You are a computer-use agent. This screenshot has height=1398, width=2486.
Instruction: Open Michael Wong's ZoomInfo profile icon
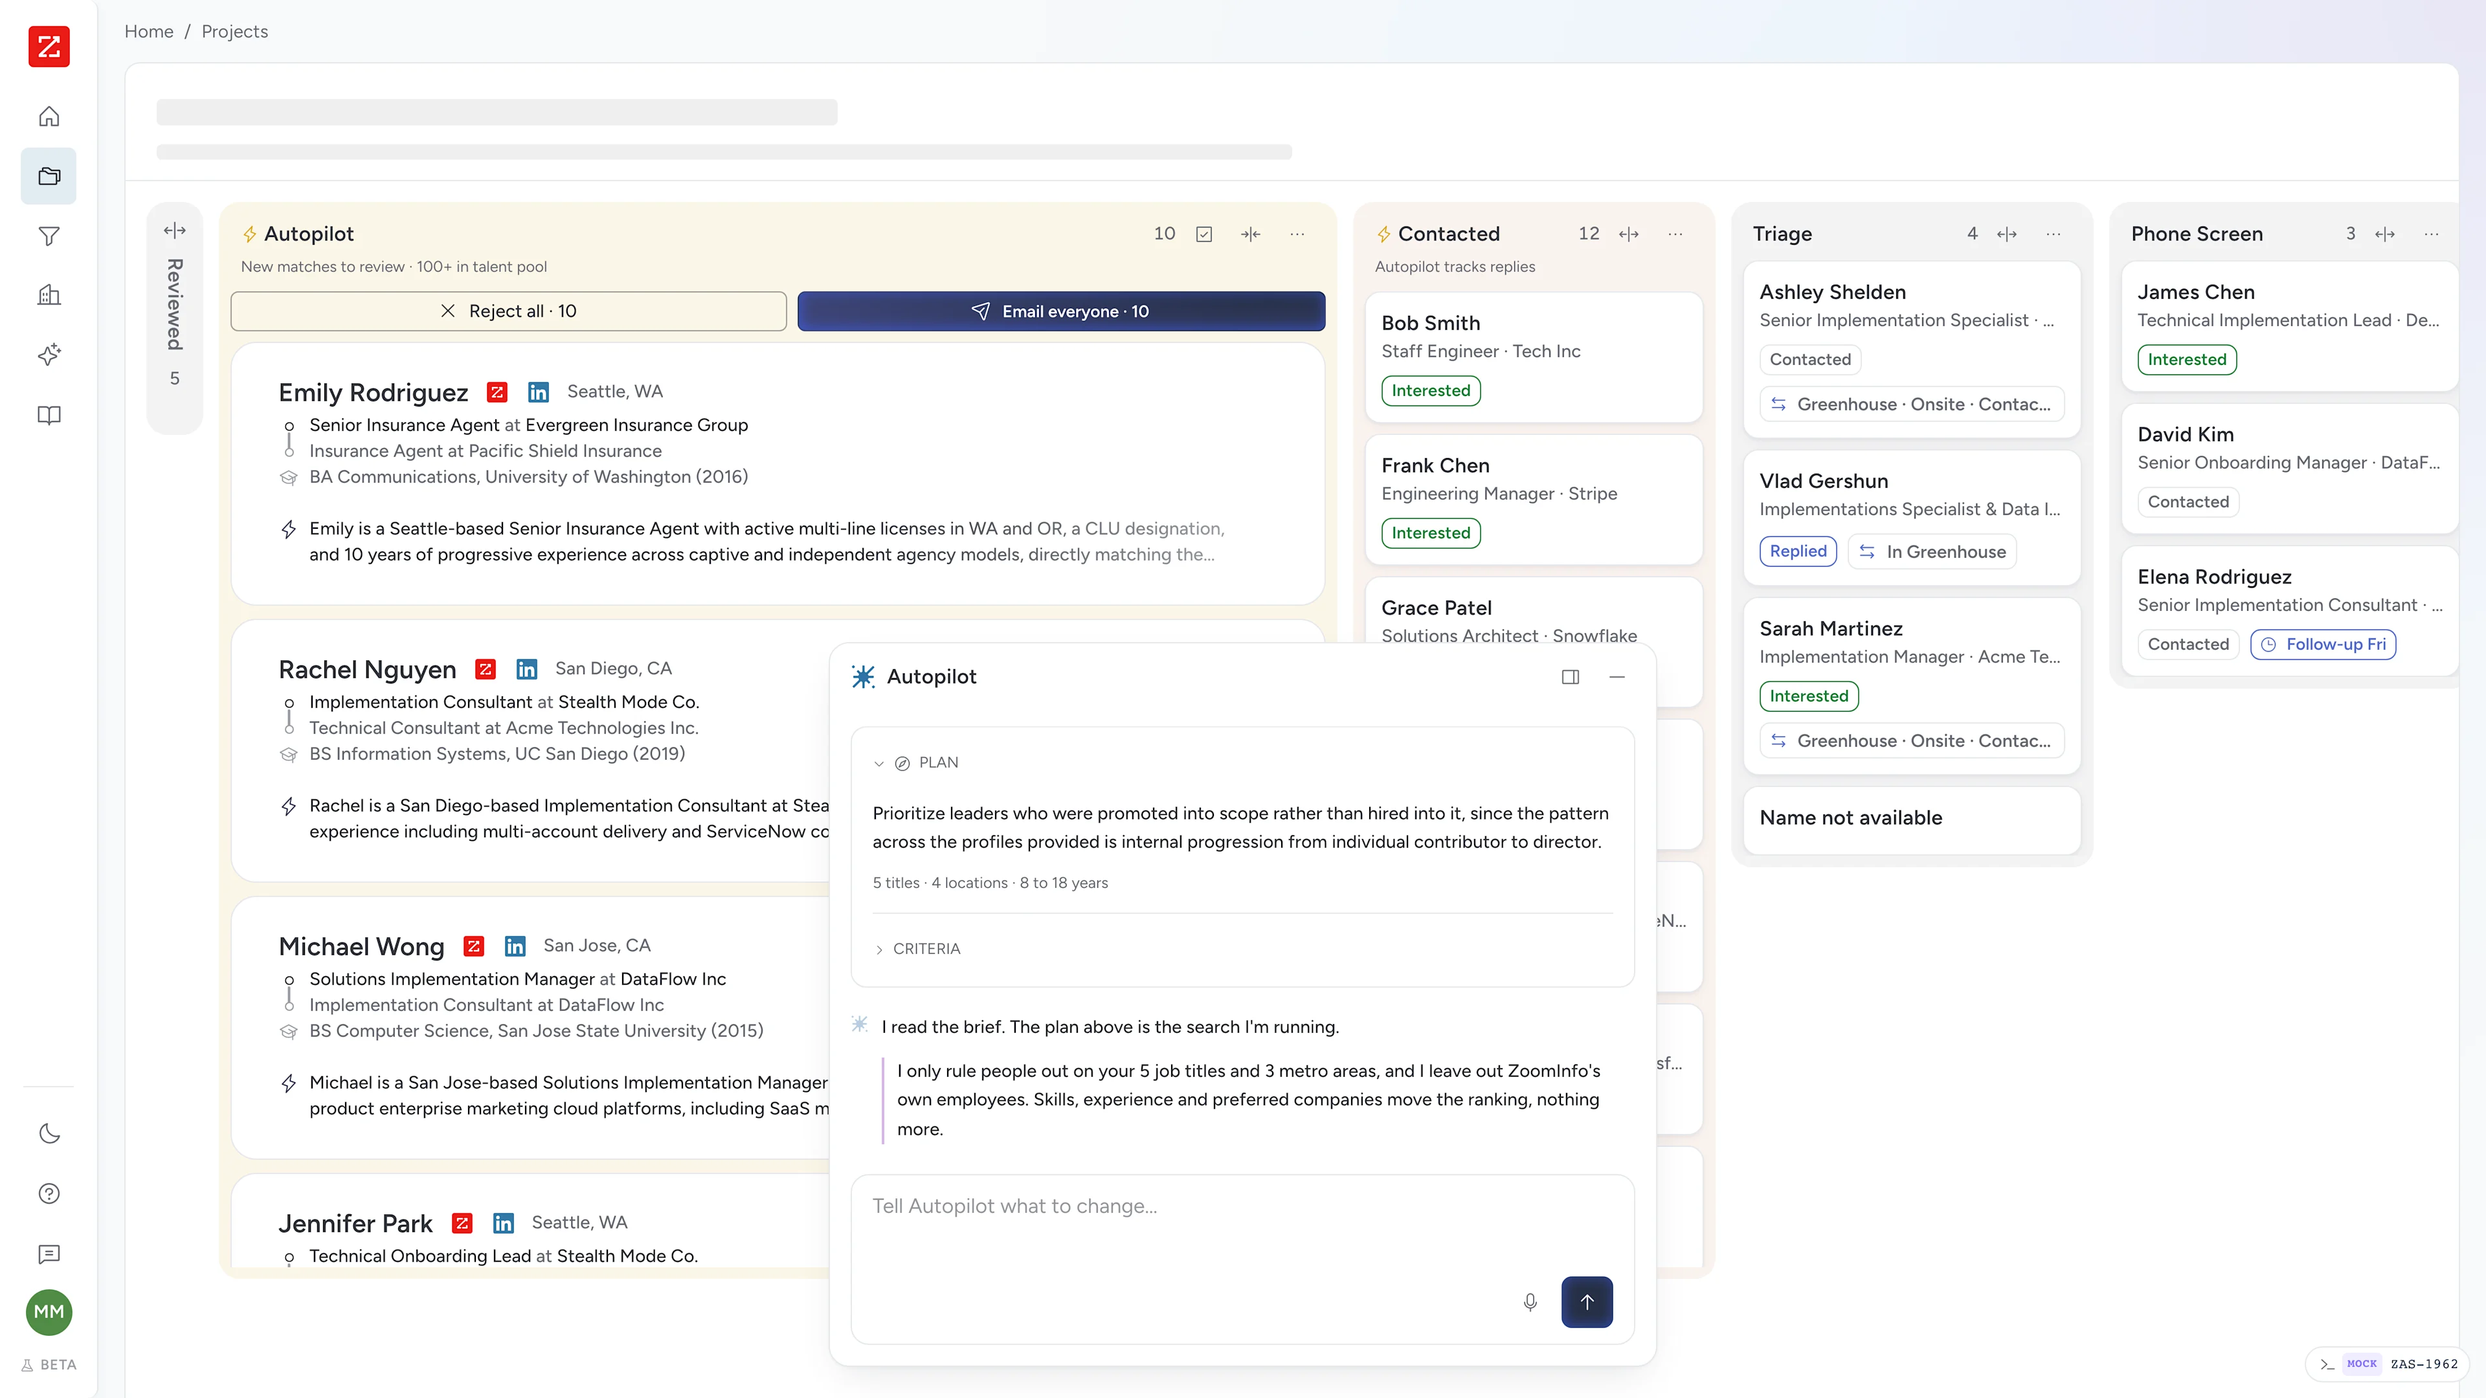pyautogui.click(x=474, y=946)
